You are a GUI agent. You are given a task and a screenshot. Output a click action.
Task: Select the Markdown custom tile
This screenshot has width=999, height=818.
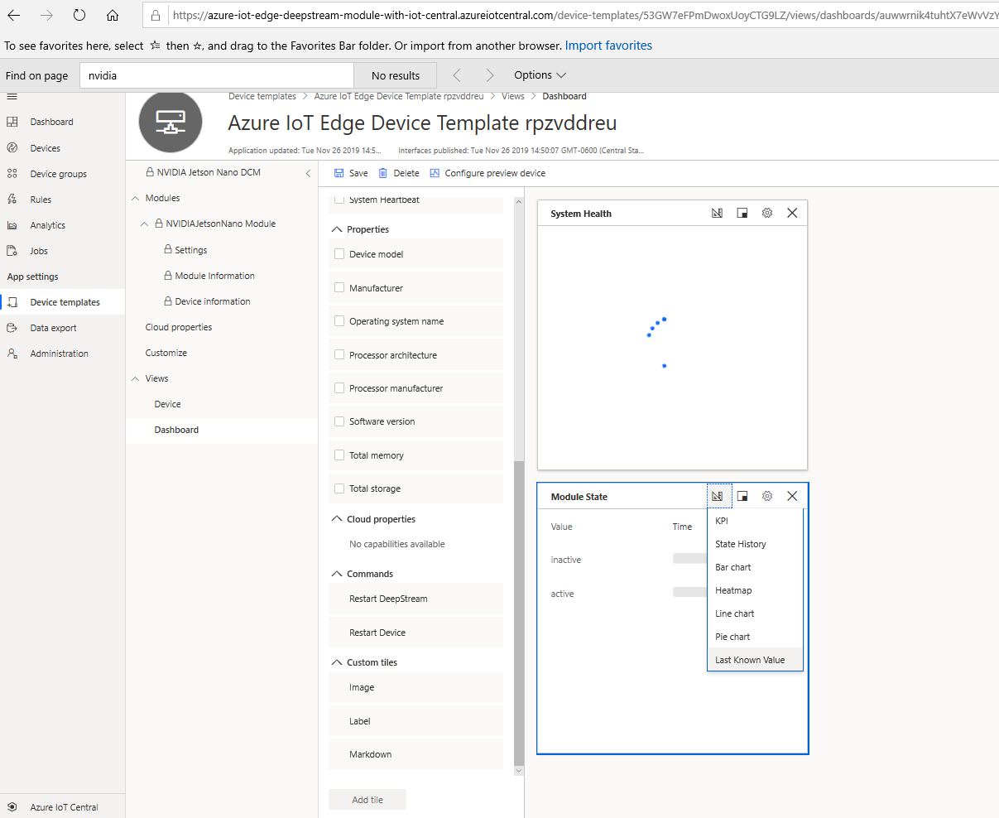click(415, 754)
